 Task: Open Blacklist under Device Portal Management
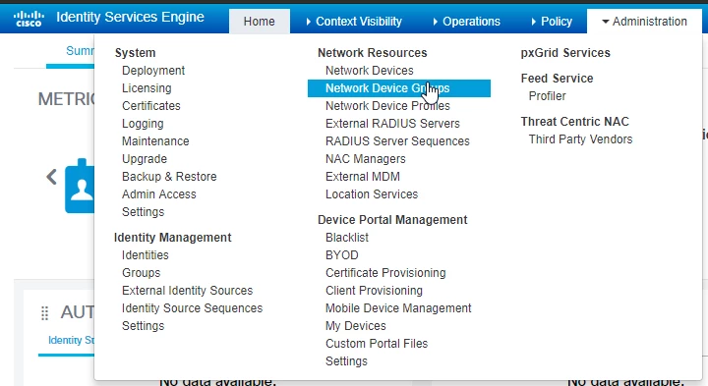point(347,237)
